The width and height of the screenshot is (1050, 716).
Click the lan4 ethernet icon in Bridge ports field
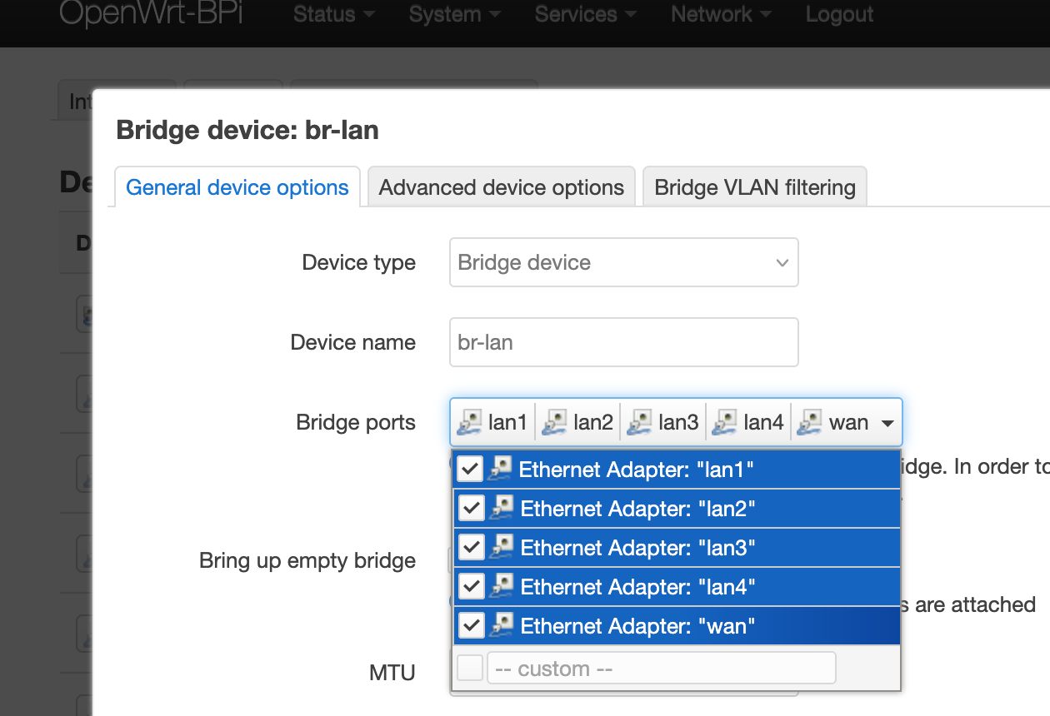[x=725, y=423]
